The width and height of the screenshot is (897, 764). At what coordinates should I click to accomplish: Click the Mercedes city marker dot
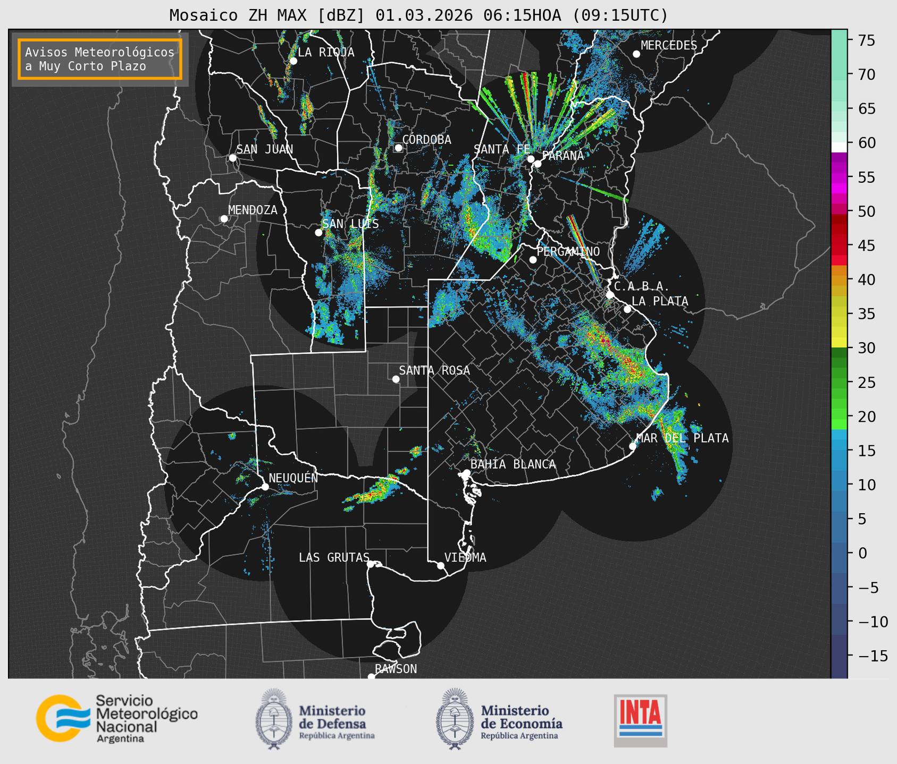pyautogui.click(x=636, y=54)
